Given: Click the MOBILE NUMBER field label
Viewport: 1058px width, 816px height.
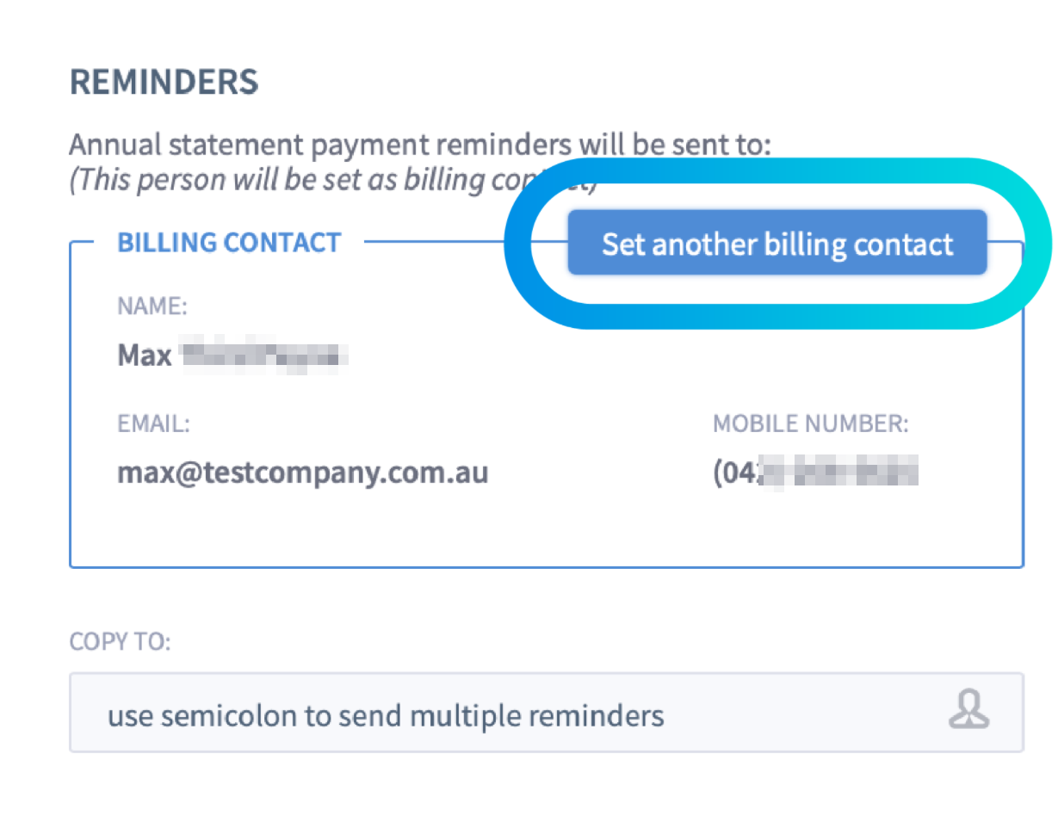Looking at the screenshot, I should (x=811, y=423).
